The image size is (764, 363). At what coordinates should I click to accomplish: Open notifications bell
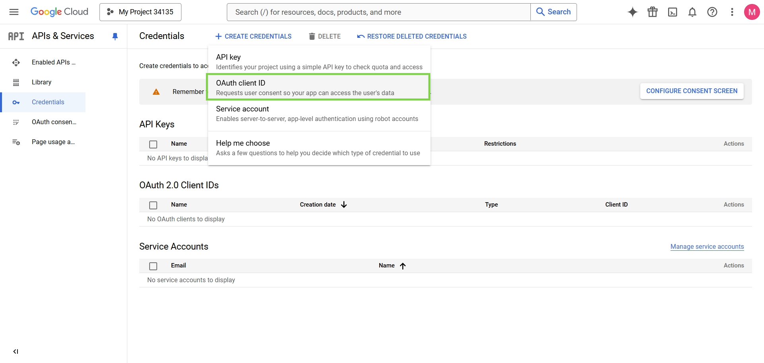coord(692,12)
